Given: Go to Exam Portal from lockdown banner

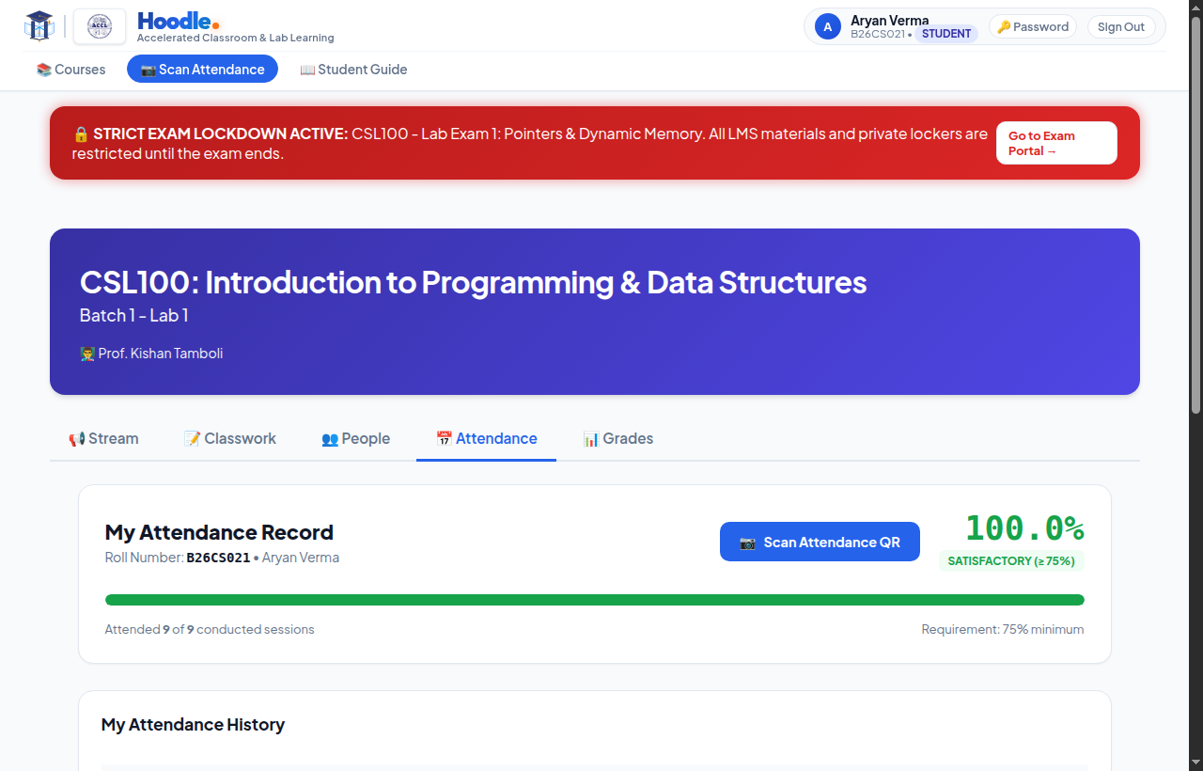Looking at the screenshot, I should click(1056, 143).
